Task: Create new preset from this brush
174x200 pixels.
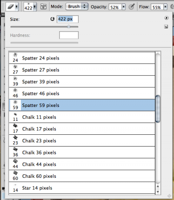Action: 166,27
